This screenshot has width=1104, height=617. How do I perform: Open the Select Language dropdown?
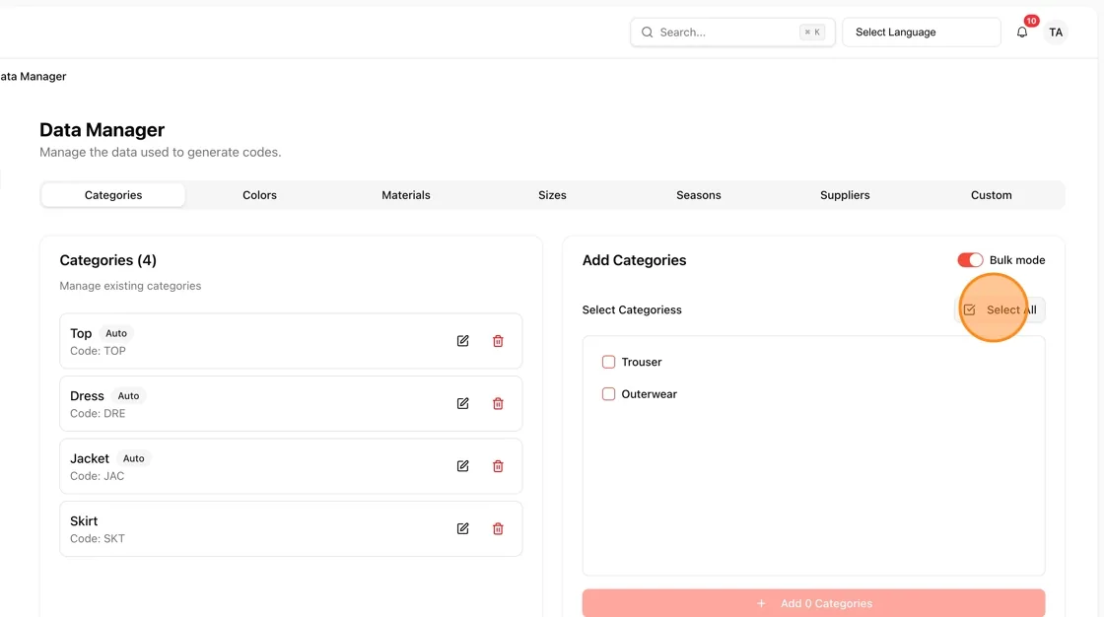[x=921, y=33]
